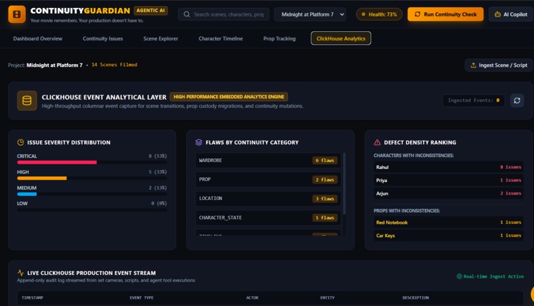
Task: Open the AI Copilot panel
Action: (511, 15)
